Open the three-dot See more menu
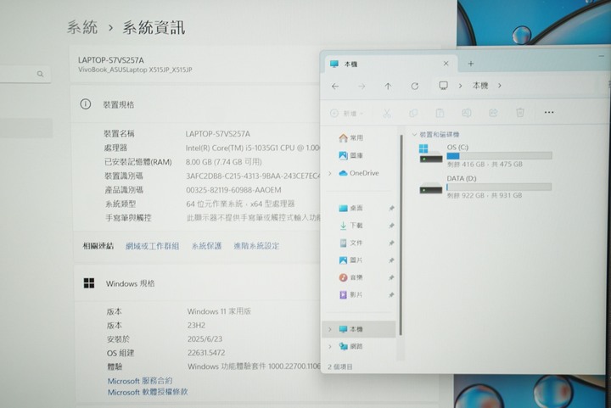Screen dimensions: 611x408 [x=549, y=113]
